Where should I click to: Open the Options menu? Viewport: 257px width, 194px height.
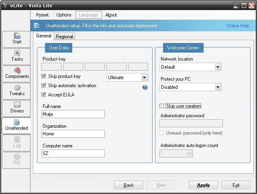tap(64, 15)
